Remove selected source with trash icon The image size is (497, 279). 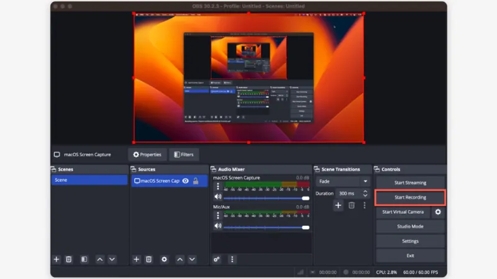tap(148, 259)
